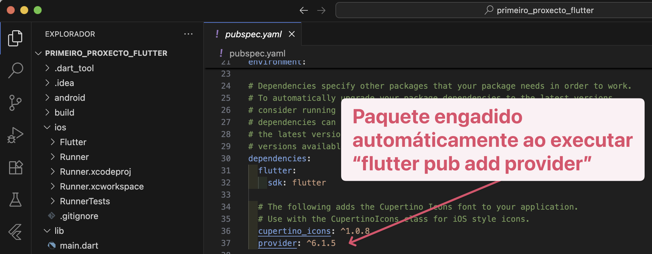Expand the Runner.xcworkspace folder
This screenshot has width=652, height=254.
tap(102, 186)
